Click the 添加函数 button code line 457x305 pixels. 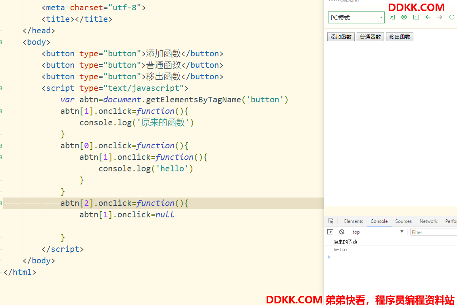pos(132,54)
